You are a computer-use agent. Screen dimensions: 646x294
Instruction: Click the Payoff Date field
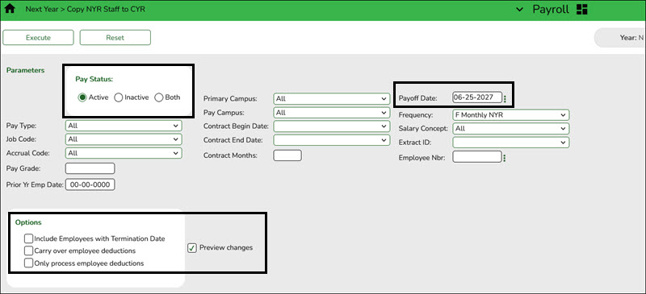477,97
